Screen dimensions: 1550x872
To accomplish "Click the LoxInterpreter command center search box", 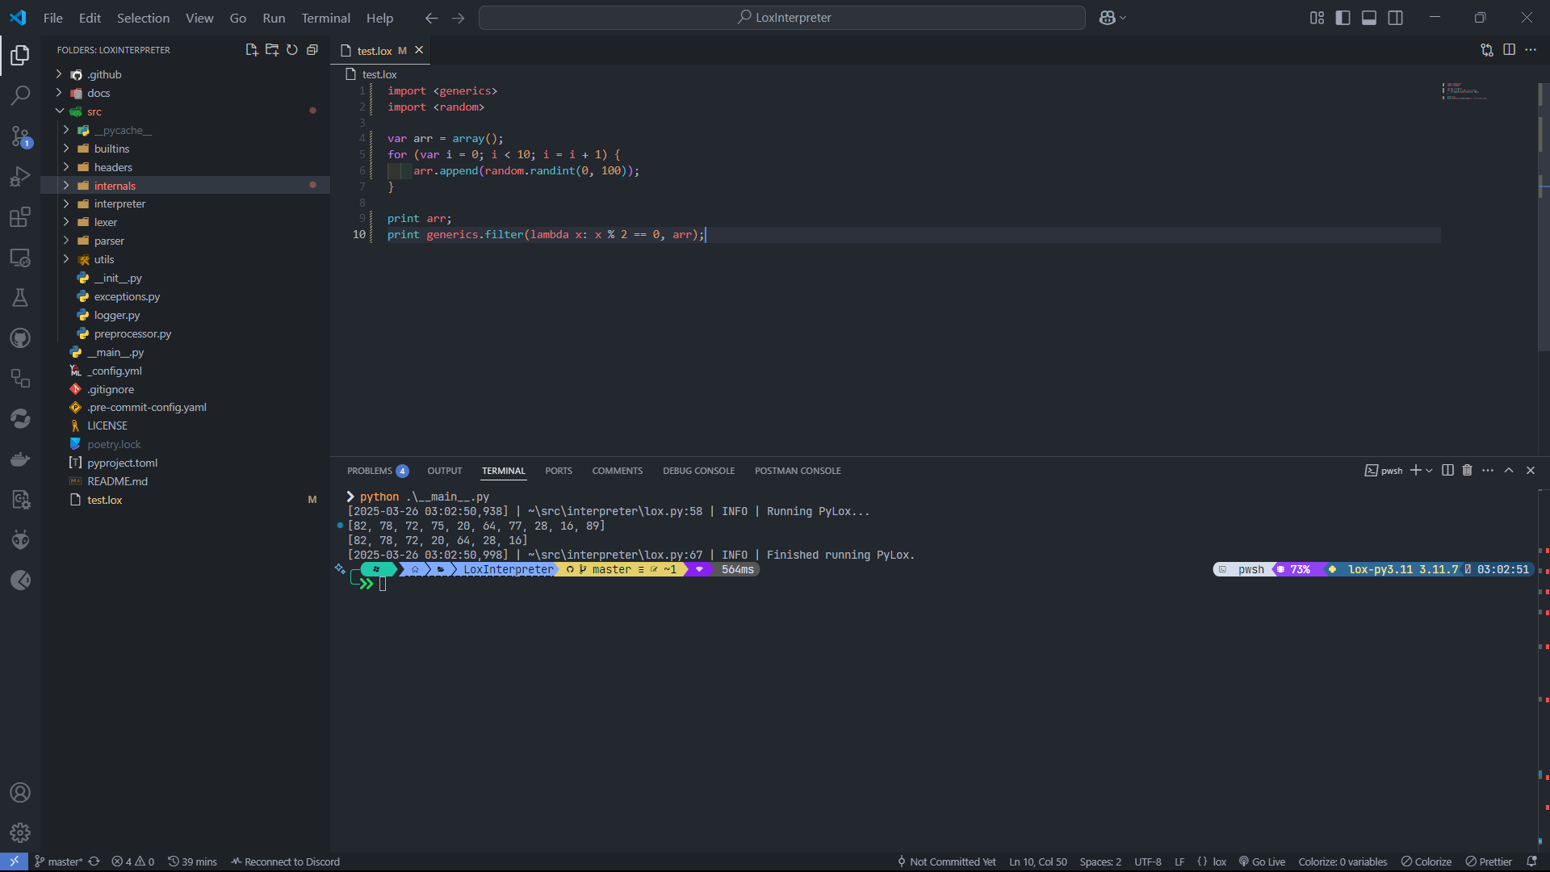I will (781, 18).
